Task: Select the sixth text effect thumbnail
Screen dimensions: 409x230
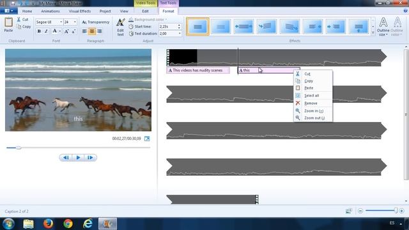Action: click(x=313, y=26)
